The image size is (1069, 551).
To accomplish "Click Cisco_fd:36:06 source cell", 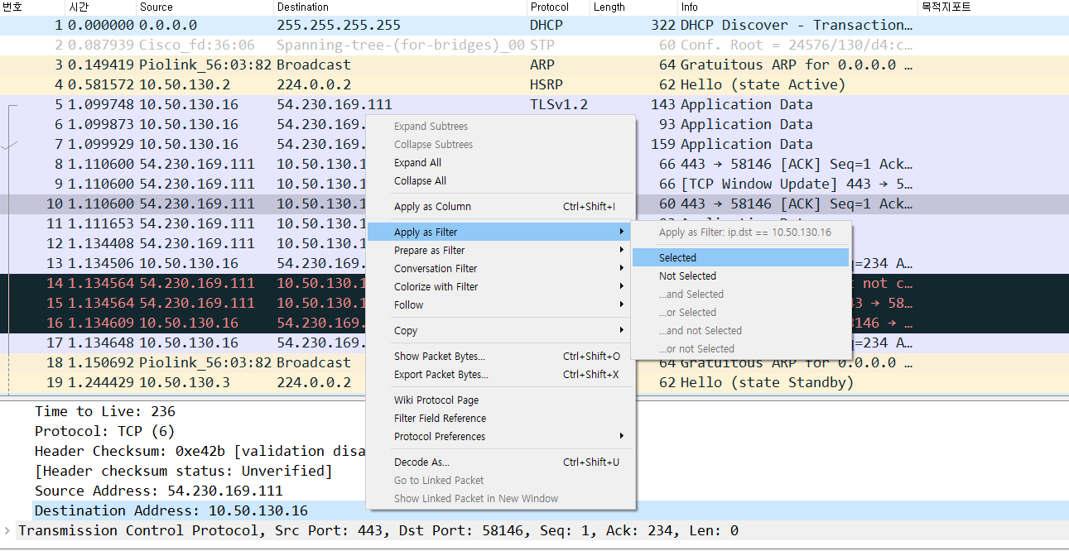I will coord(197,46).
